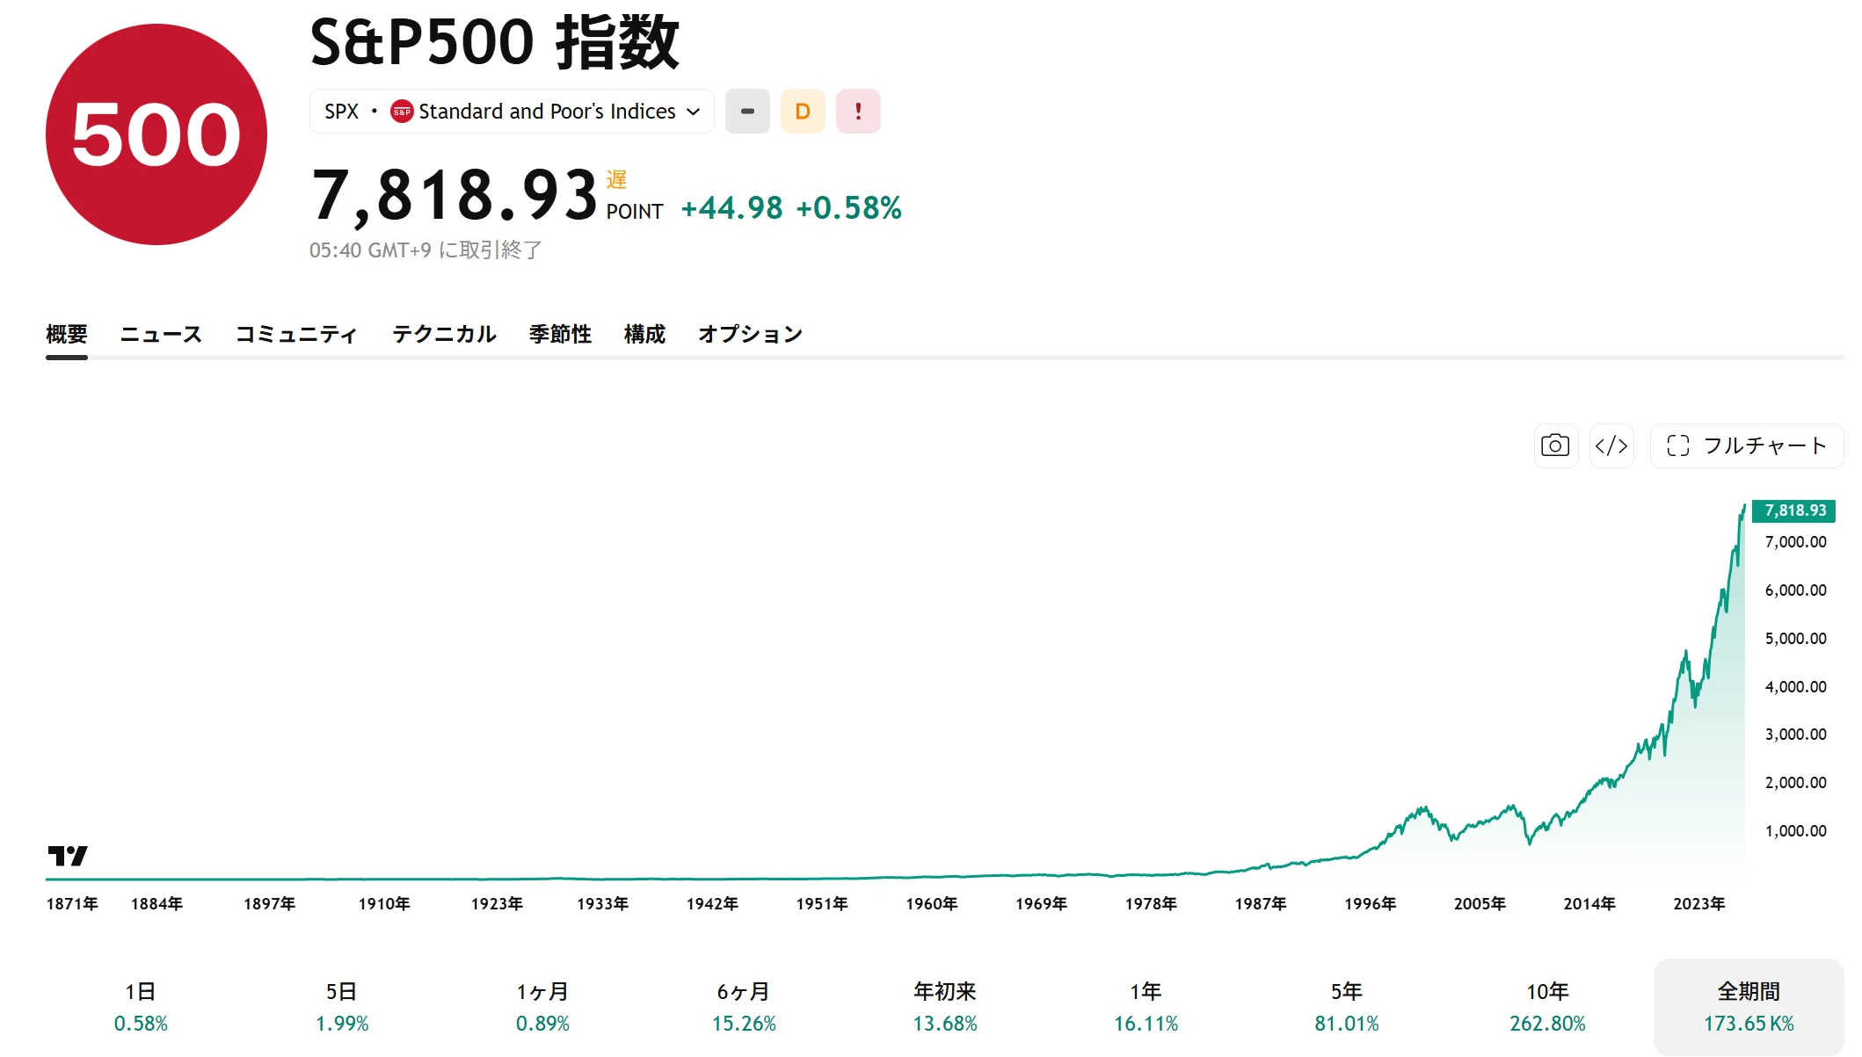The width and height of the screenshot is (1862, 1057).
Task: Click the 2023年 label on the time axis
Action: pos(1698,903)
